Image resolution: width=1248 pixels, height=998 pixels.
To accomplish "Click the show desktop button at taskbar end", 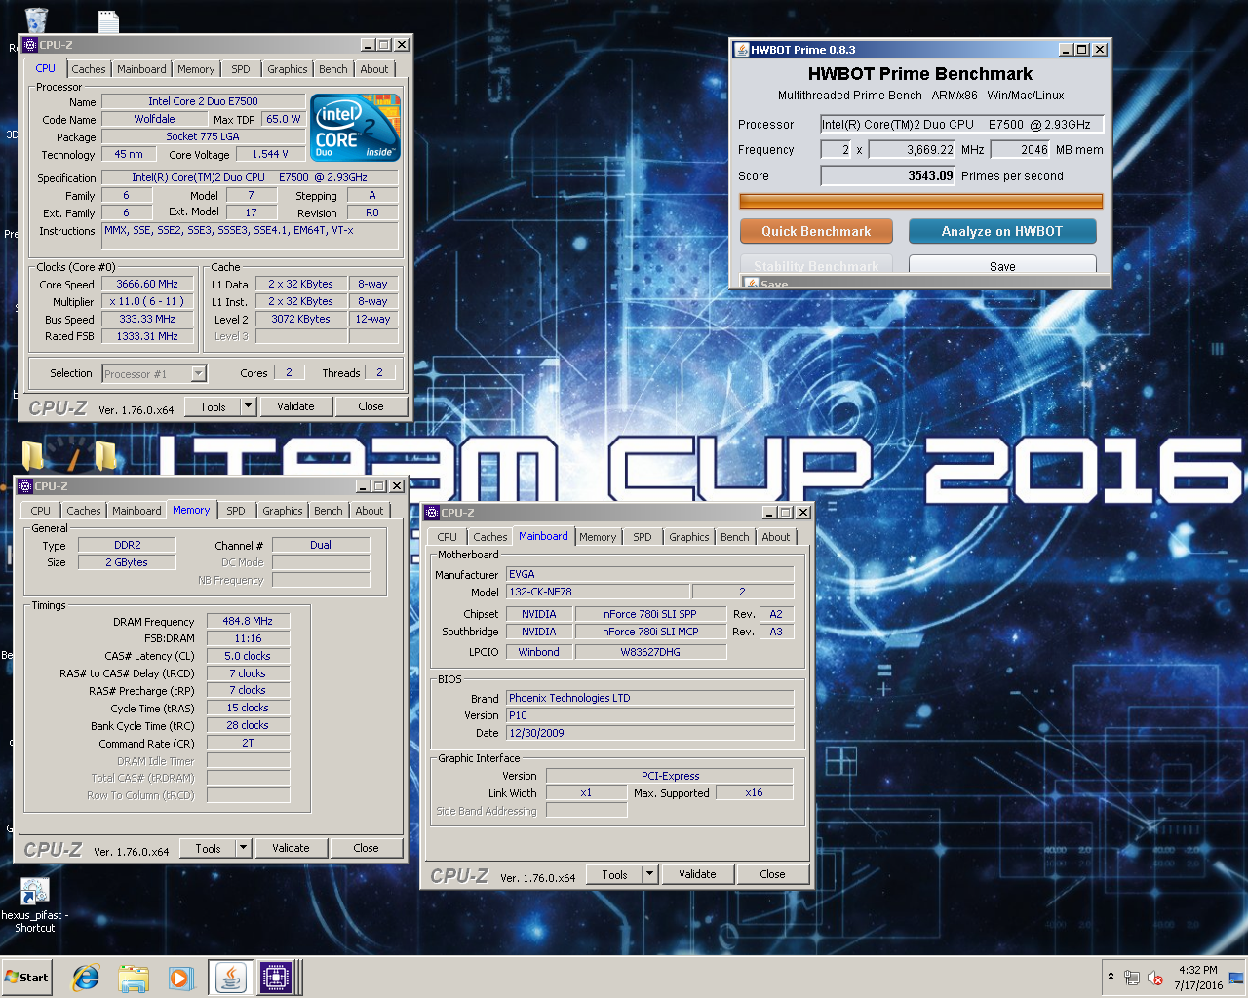I will click(1236, 978).
